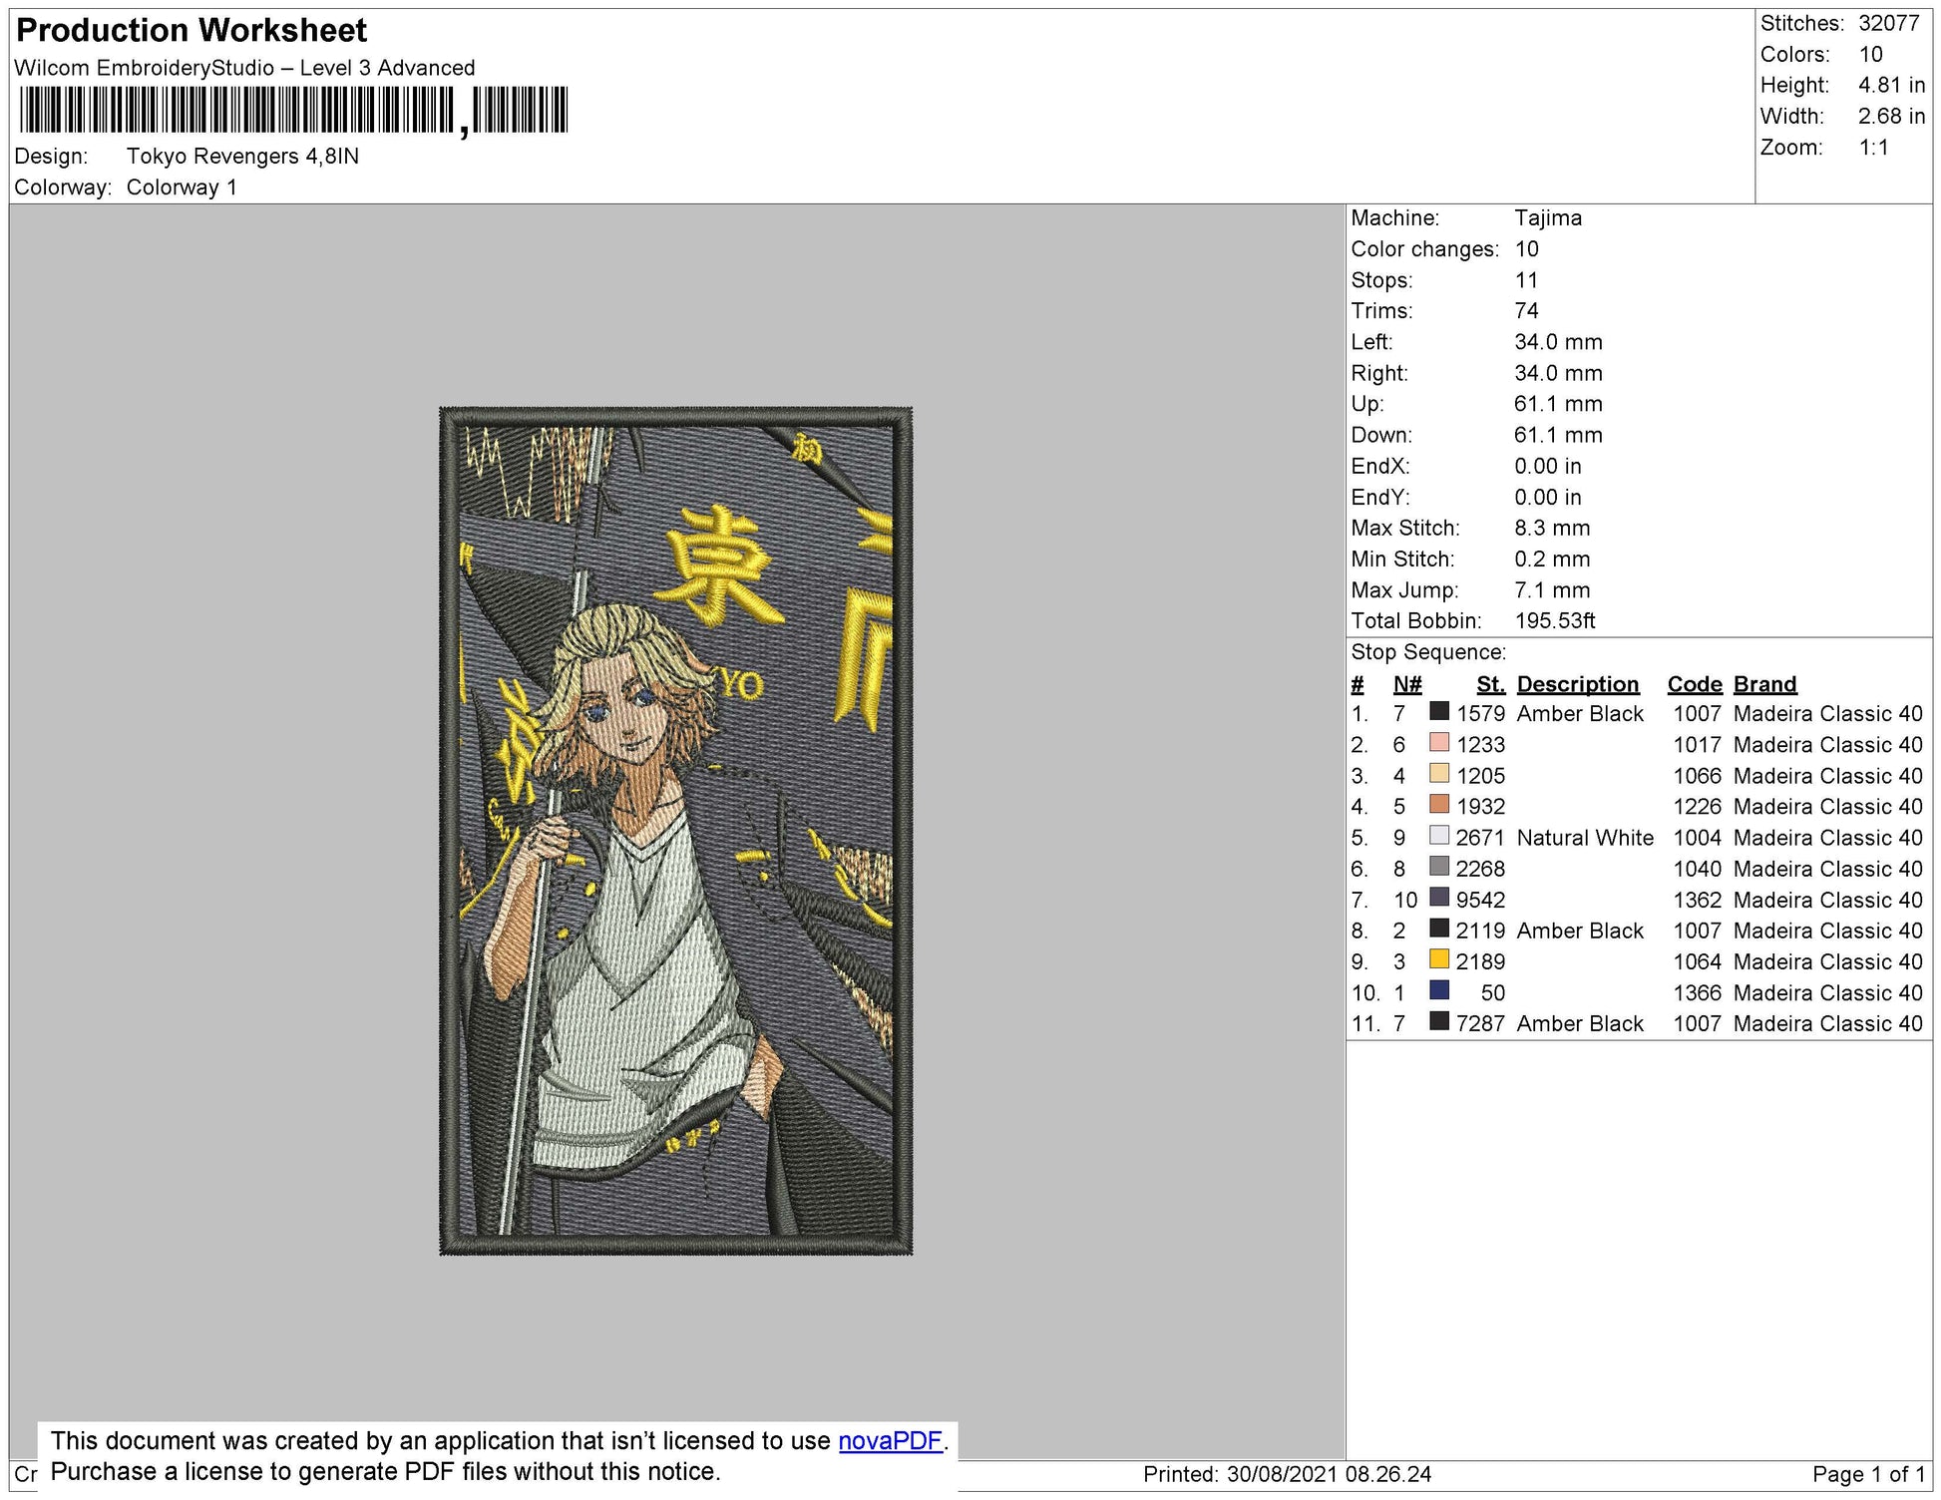Click the Zoom value '1:1'
The height and width of the screenshot is (1500, 1941).
pyautogui.click(x=1873, y=147)
